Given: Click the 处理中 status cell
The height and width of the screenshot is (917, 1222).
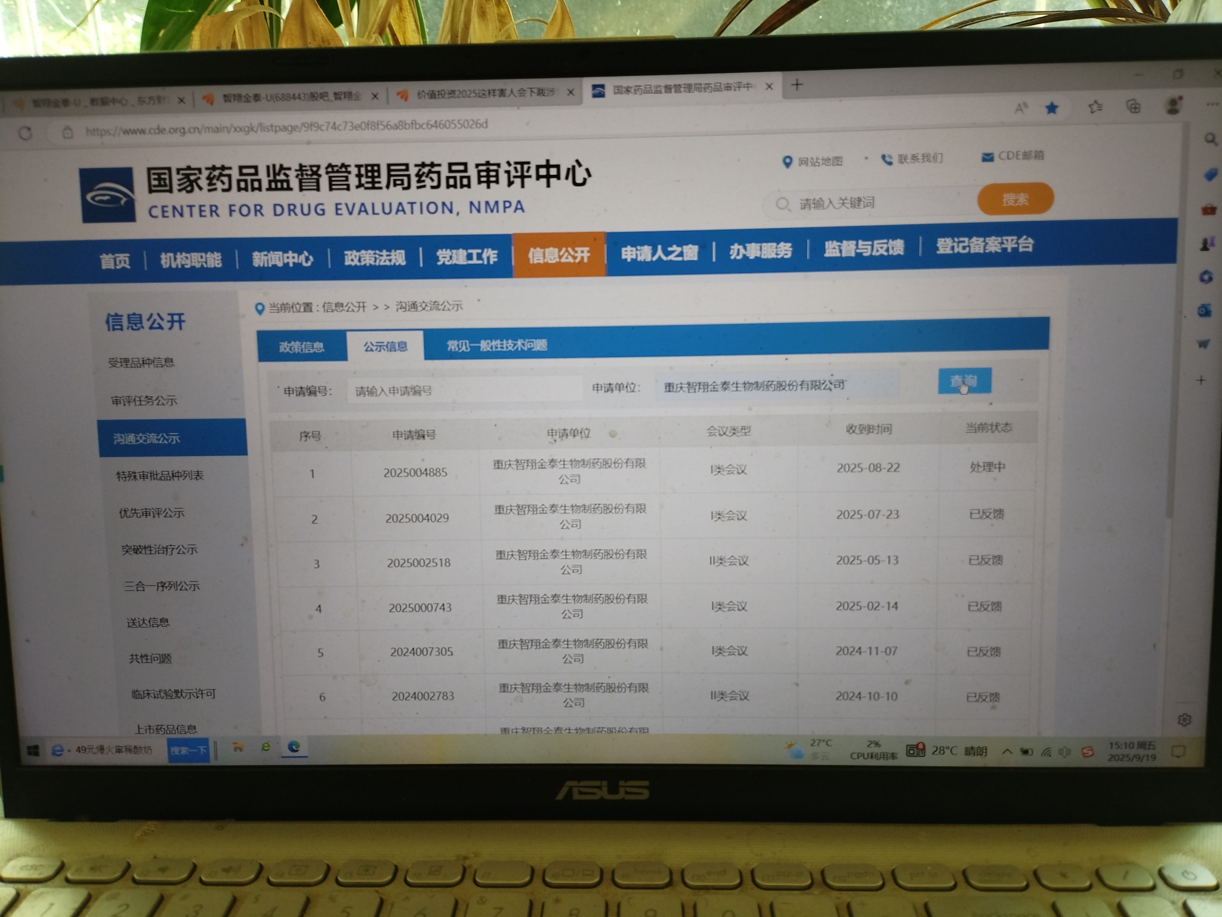Looking at the screenshot, I should [x=988, y=467].
